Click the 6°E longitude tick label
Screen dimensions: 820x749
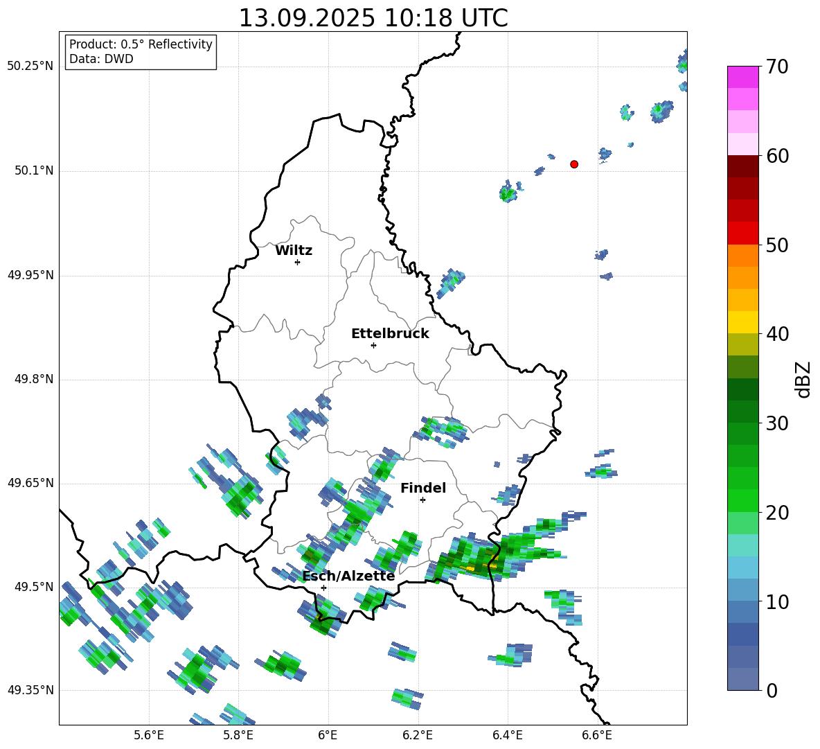pyautogui.click(x=328, y=734)
